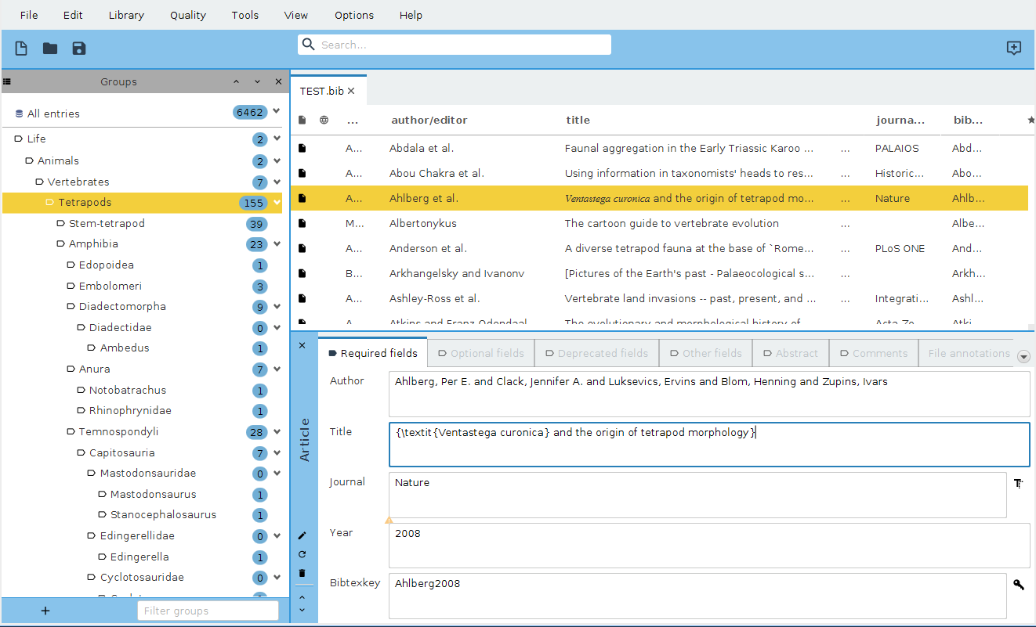Save the library with the disk icon

click(78, 49)
